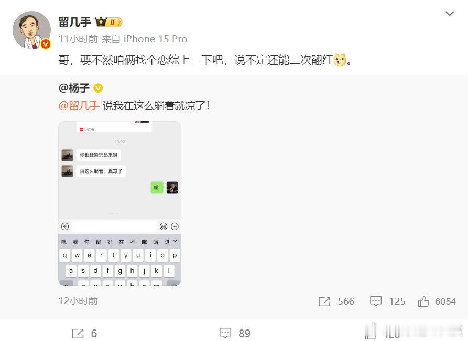Open @杨子 user profile link
This screenshot has width=468, height=341.
74,88
